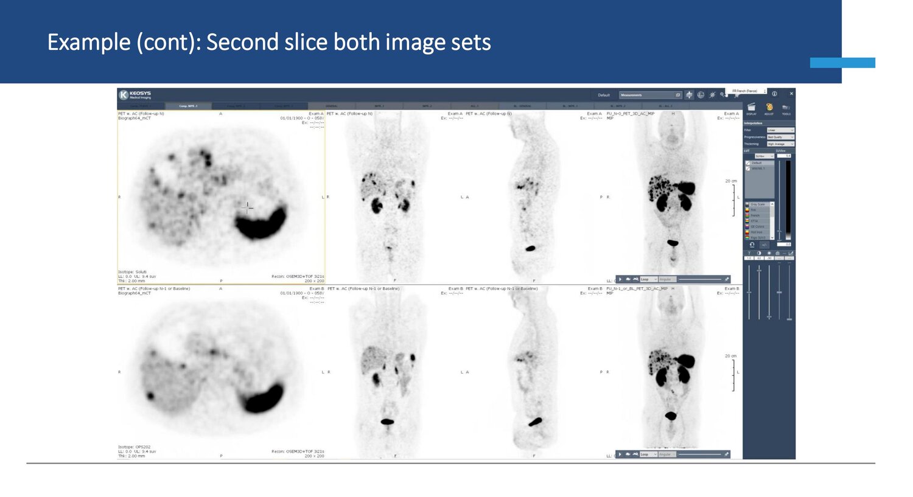
Task: Open the Thickening dropdown
Action: pyautogui.click(x=780, y=144)
